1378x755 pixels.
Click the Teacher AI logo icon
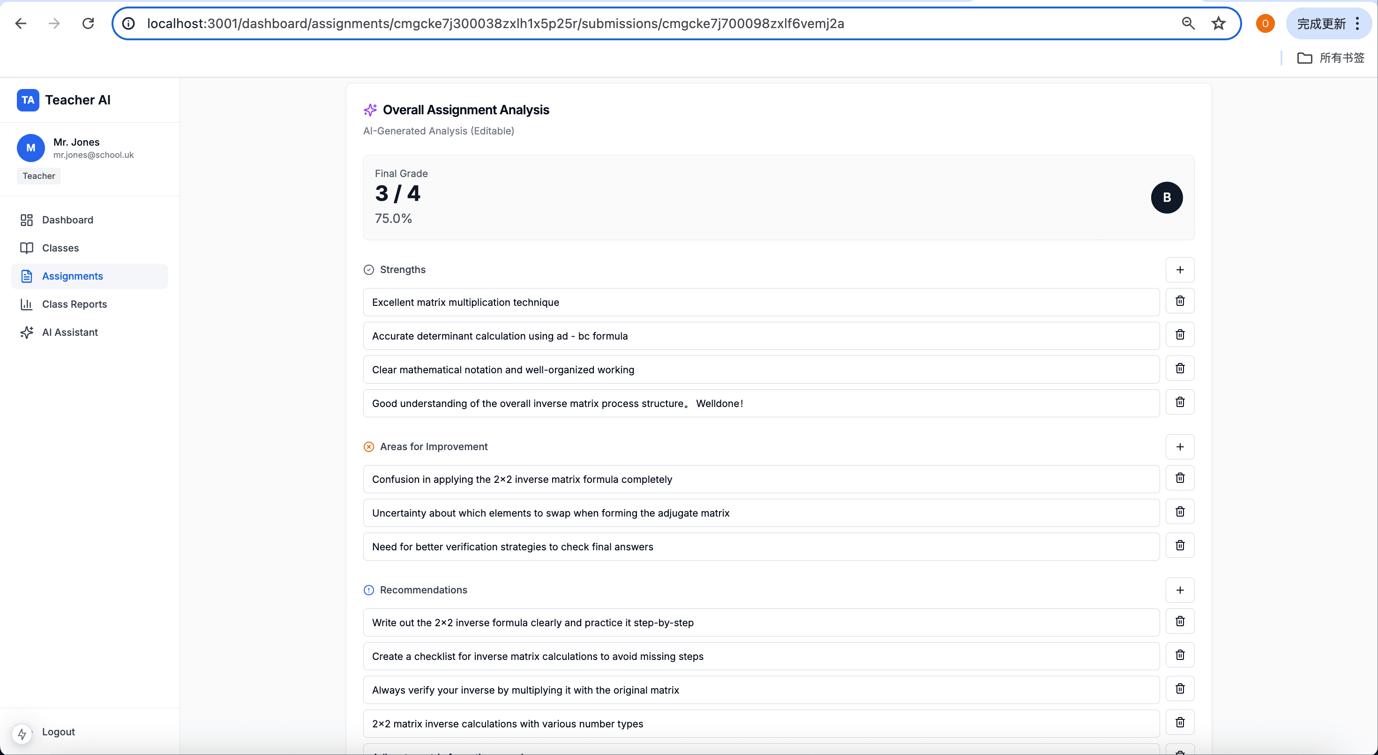pyautogui.click(x=28, y=100)
